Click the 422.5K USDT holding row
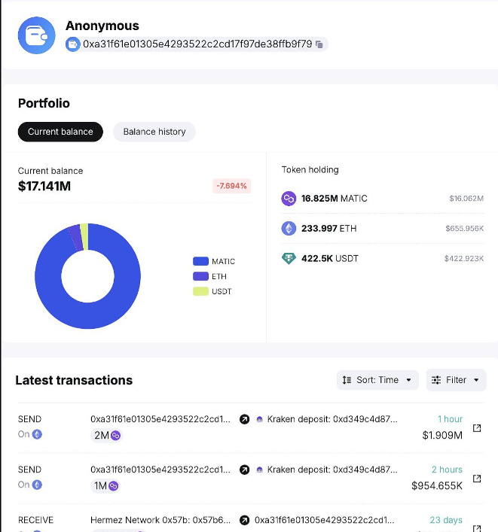This screenshot has width=498, height=532. [x=383, y=259]
